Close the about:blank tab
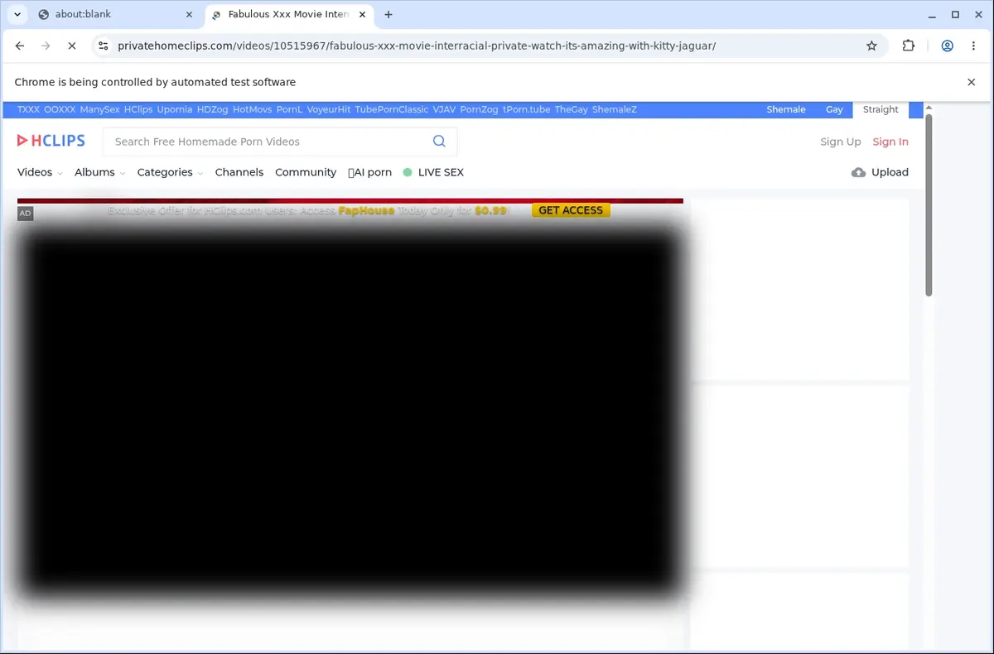The height and width of the screenshot is (654, 994). [x=189, y=14]
